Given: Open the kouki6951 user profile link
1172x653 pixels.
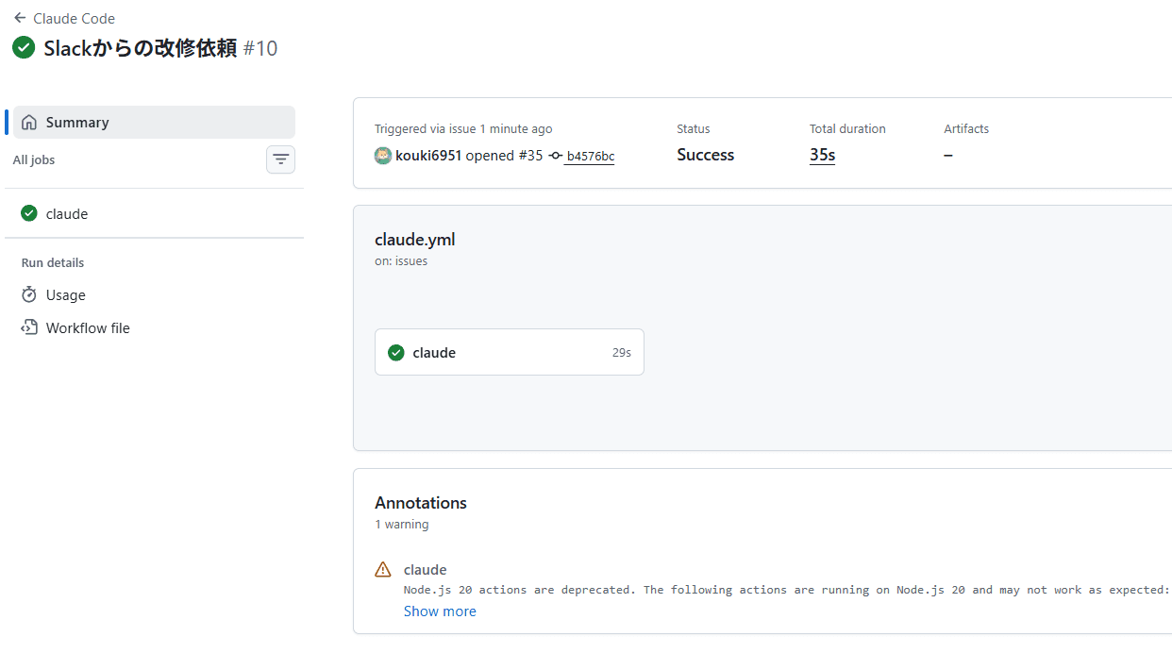Looking at the screenshot, I should coord(428,156).
